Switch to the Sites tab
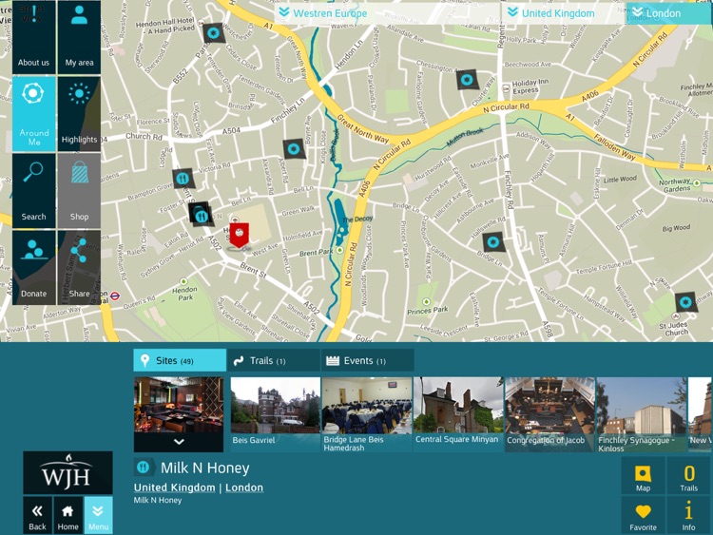 click(180, 360)
